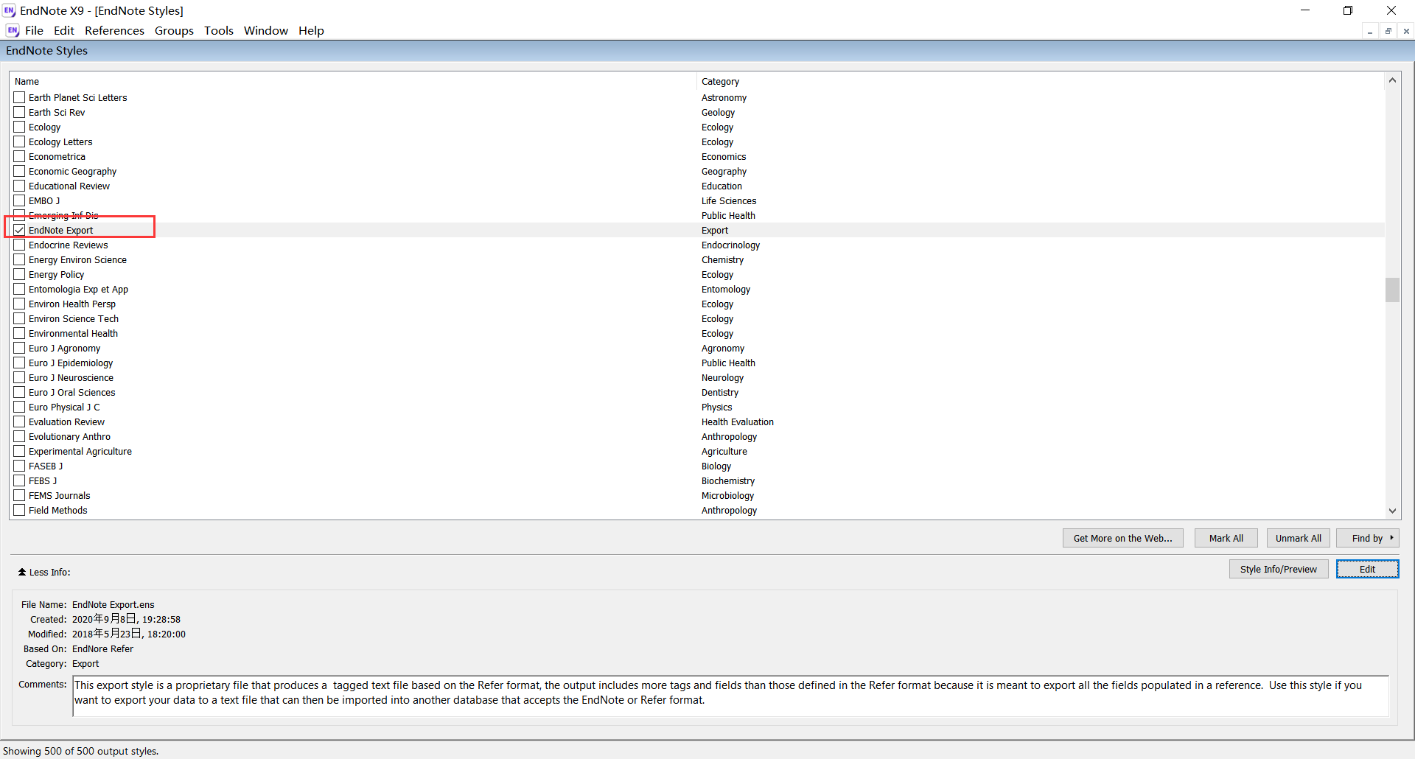
Task: Select the FEMS Journals style row
Action: pos(697,495)
